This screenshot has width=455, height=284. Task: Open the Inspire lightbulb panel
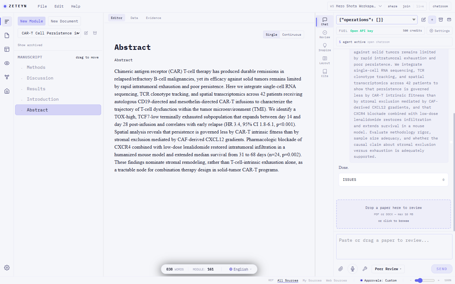coord(325,47)
